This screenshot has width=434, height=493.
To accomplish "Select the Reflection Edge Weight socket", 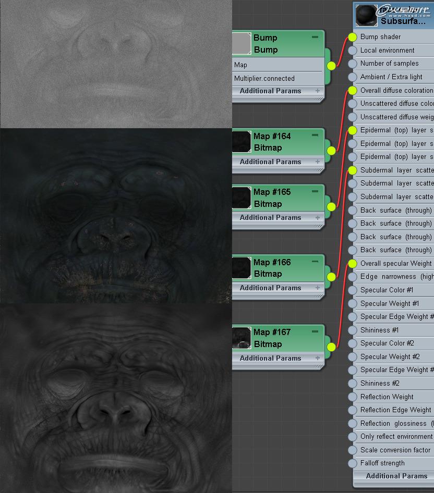I will coord(353,410).
